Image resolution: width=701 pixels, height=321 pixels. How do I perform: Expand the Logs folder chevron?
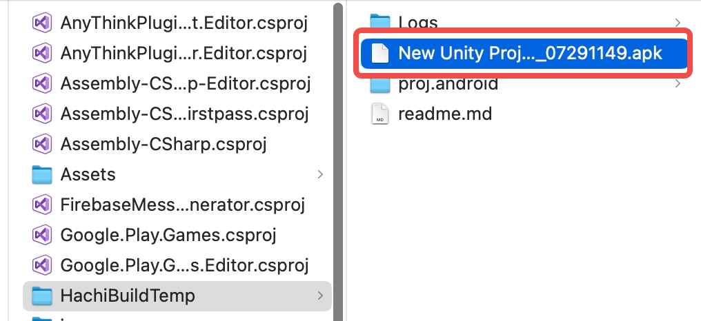pos(678,22)
